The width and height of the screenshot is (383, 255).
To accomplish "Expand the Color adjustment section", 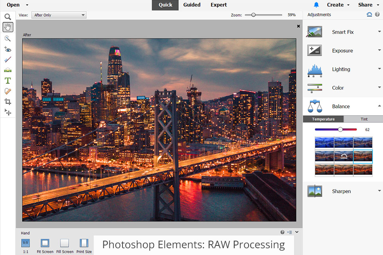I will (379, 87).
